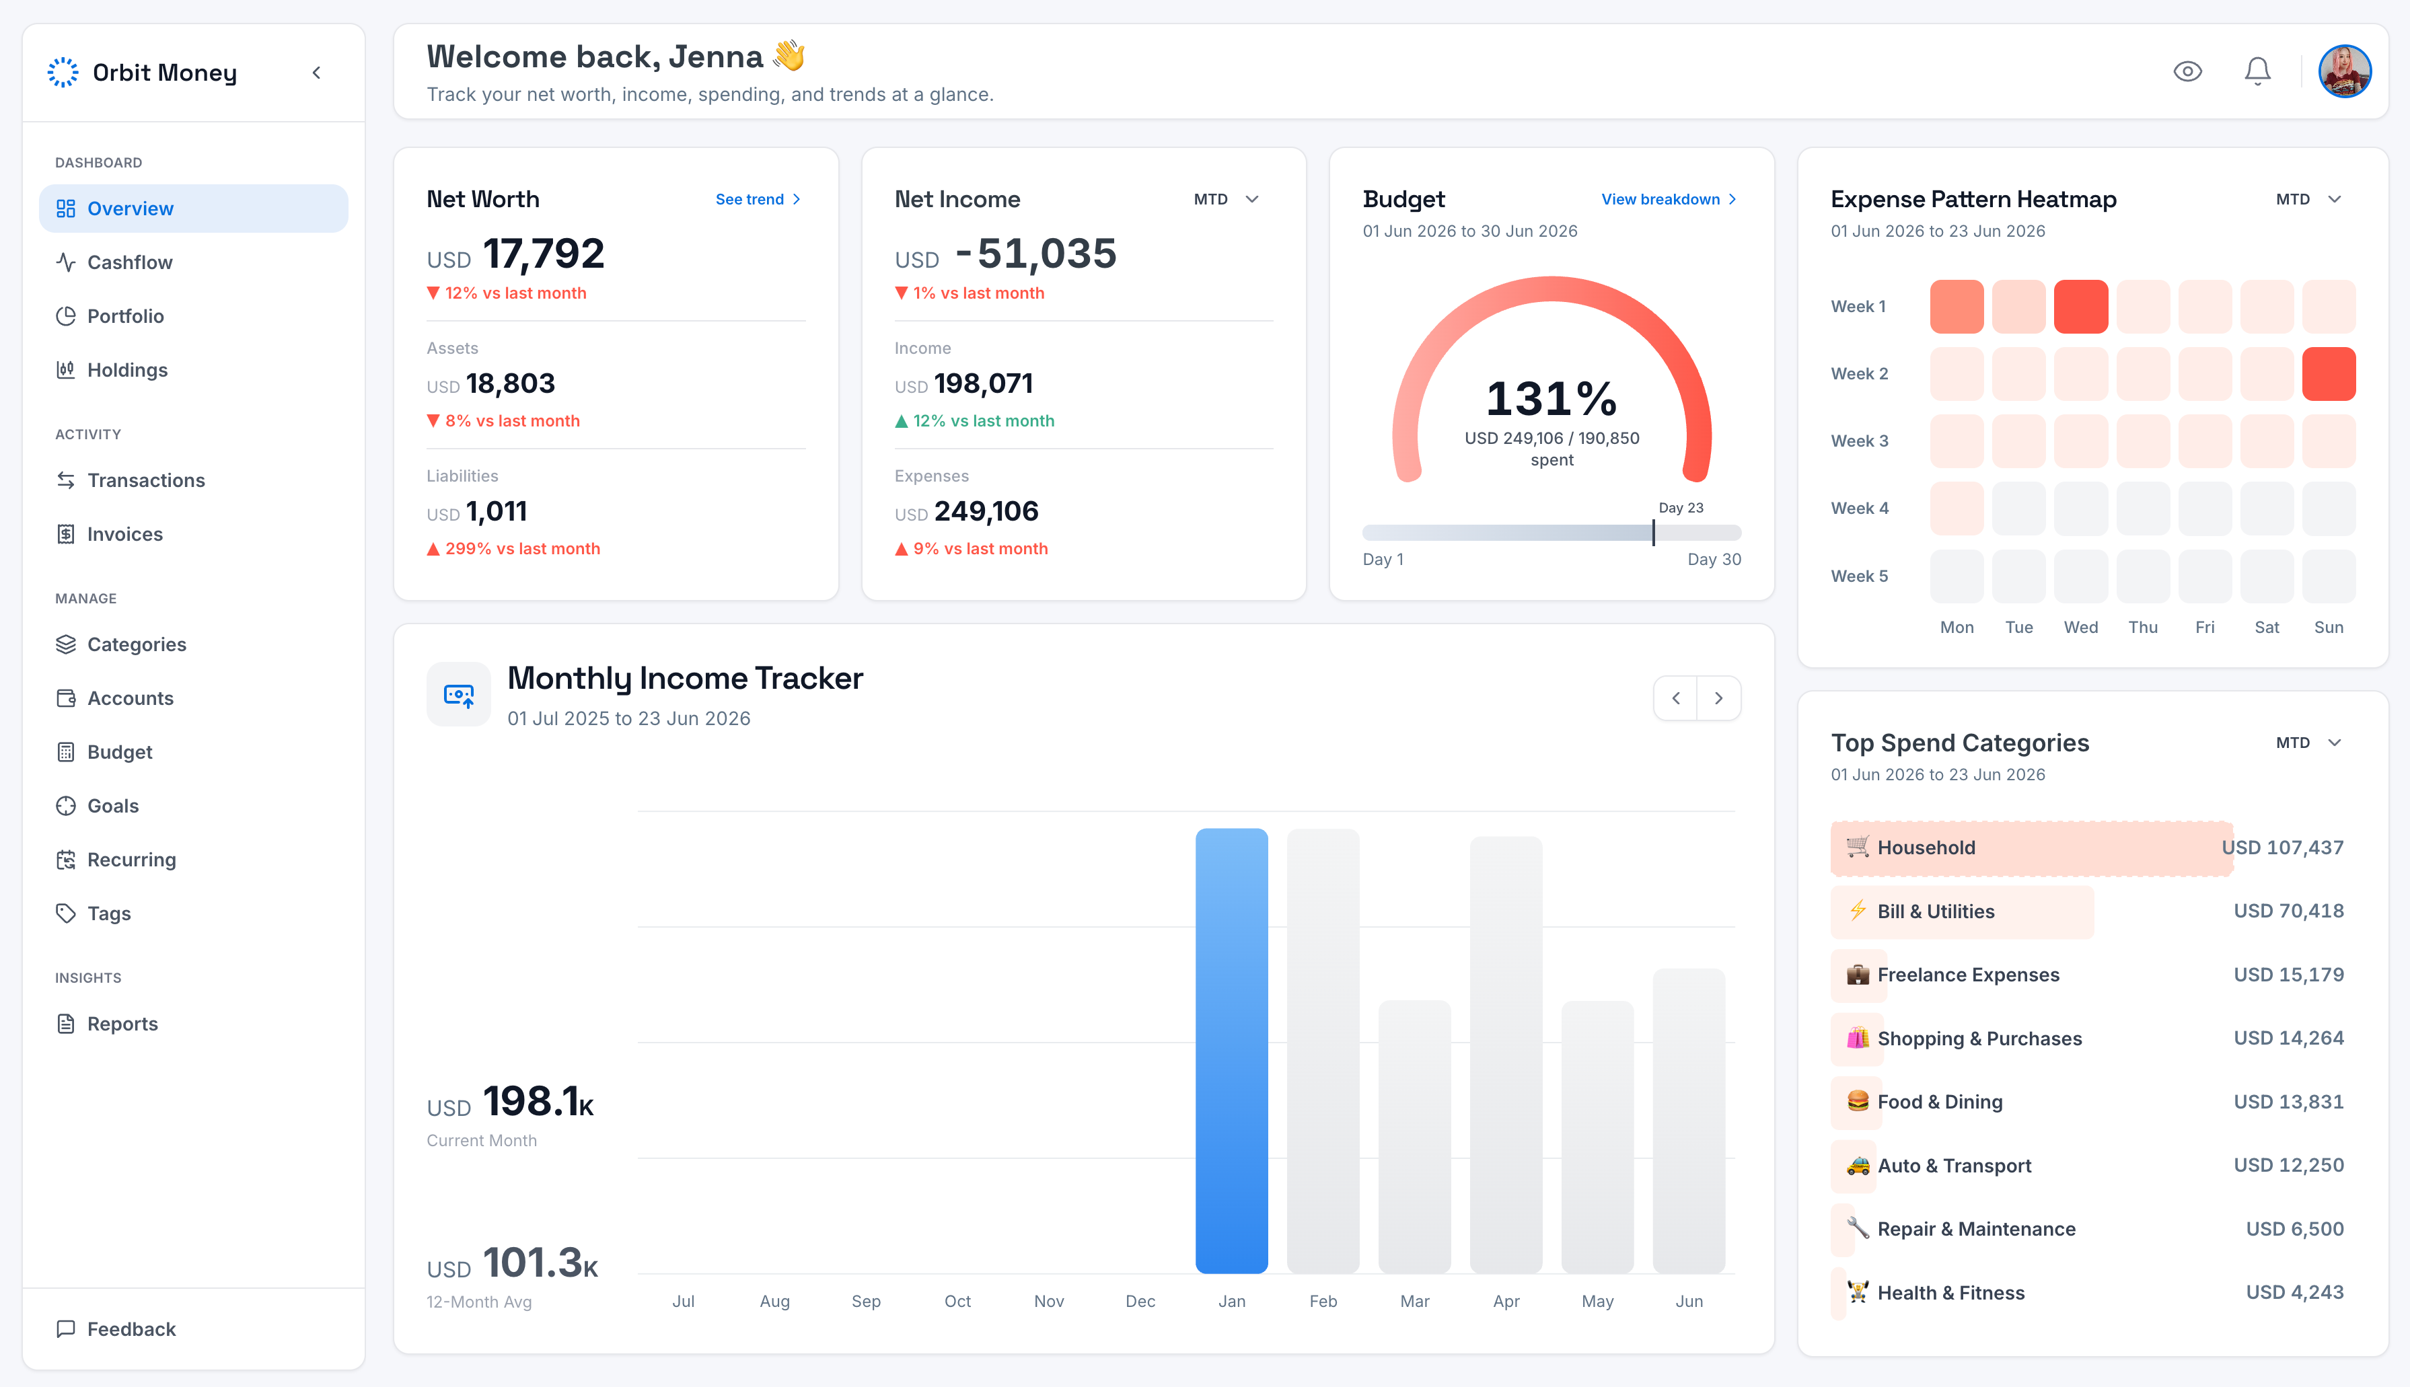Open Jenna's profile avatar

coord(2344,71)
